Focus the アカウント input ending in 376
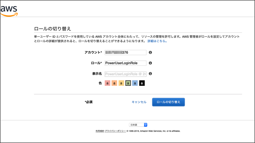The height and width of the screenshot is (143, 255). 125,52
